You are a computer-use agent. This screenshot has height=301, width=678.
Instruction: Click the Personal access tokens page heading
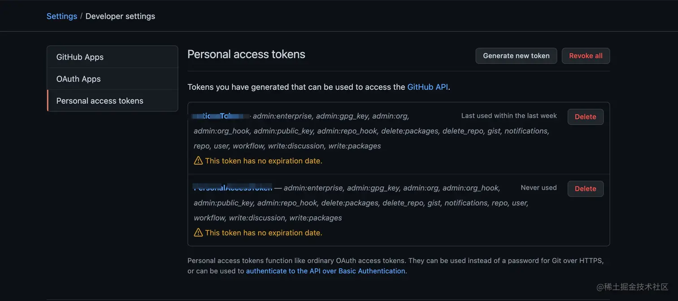246,54
